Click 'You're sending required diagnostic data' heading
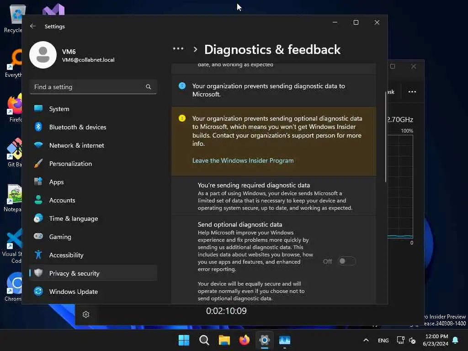This screenshot has width=468, height=351. 254,185
